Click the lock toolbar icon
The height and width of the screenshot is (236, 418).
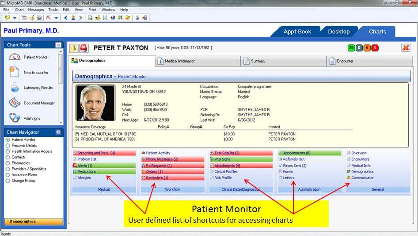point(137,18)
